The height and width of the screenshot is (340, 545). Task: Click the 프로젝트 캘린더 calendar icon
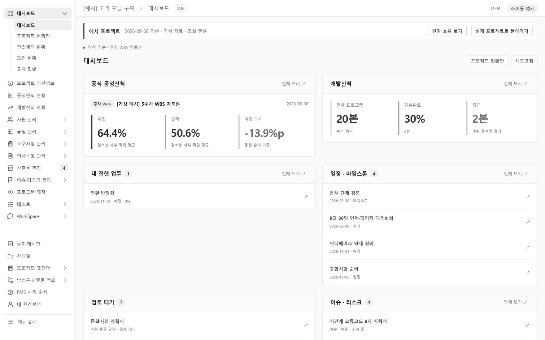[x=11, y=268]
